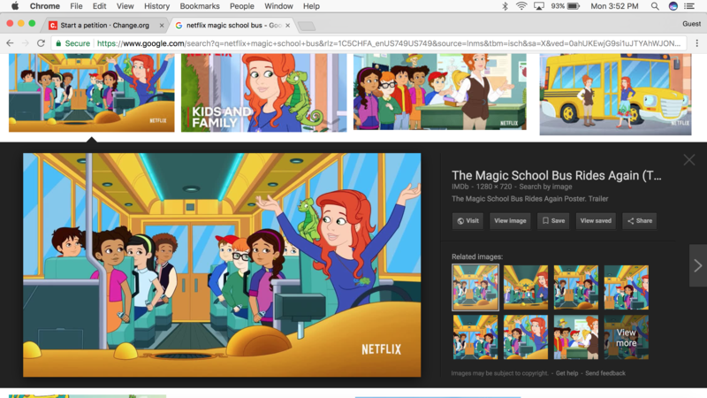Go to next image with right chevron
This screenshot has width=707, height=398.
[x=697, y=265]
